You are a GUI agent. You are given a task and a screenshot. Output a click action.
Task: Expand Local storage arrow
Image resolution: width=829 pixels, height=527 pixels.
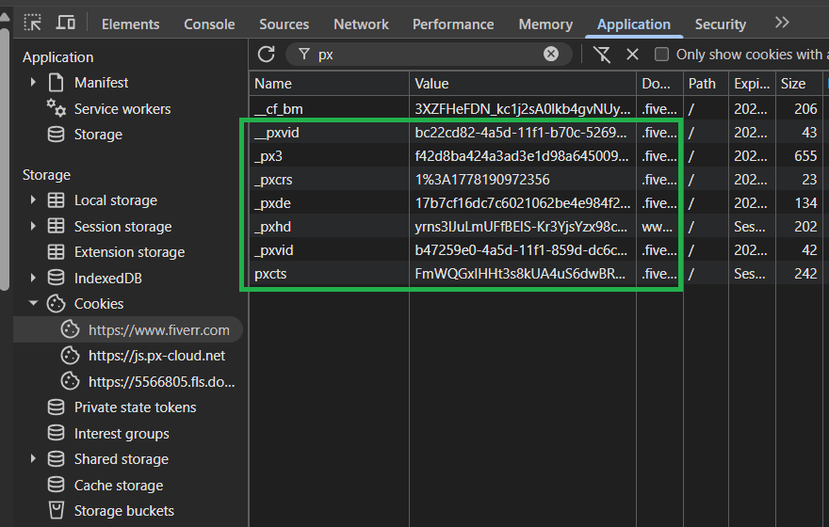pos(33,200)
